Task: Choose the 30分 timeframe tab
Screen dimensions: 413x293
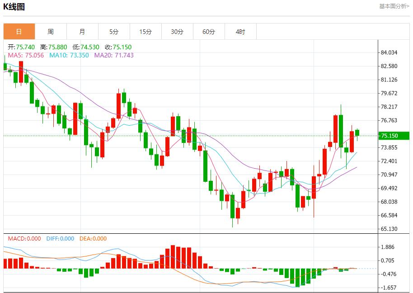Action: (177, 32)
